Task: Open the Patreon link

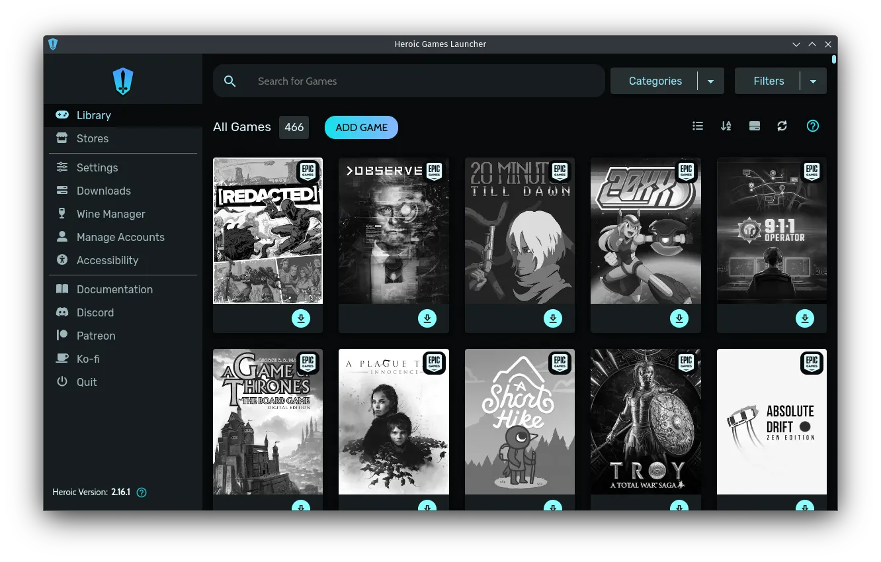Action: (123, 336)
